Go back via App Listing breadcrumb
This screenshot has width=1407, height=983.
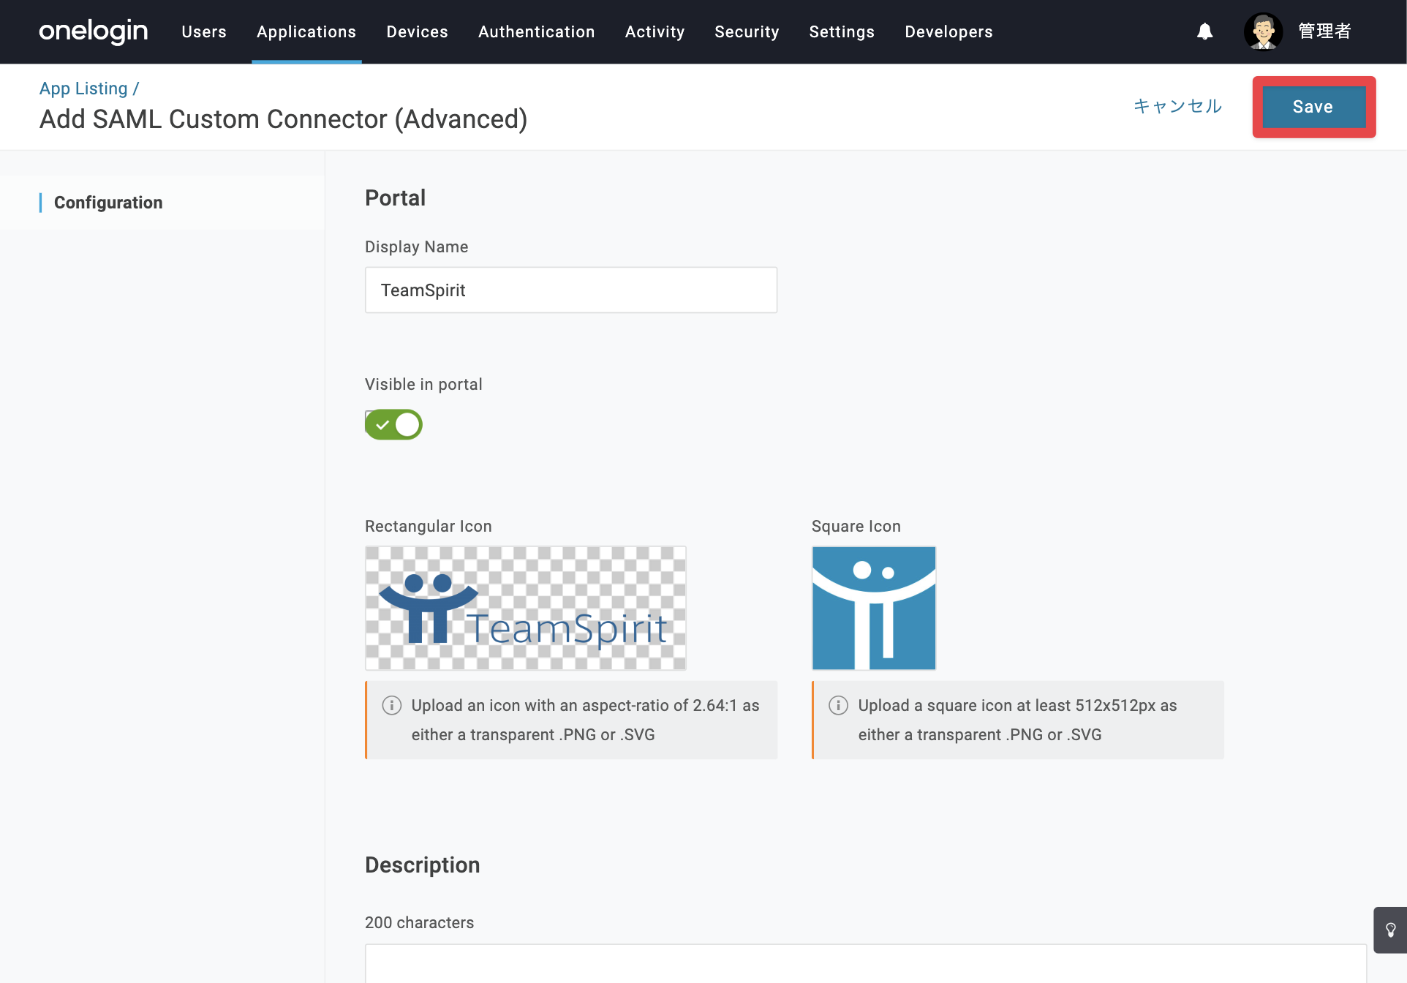[x=83, y=88]
